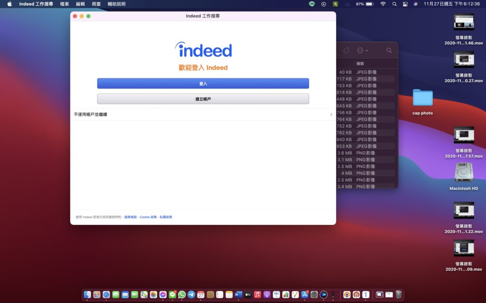Select the 3.6 MB PNG影像 row in Finder
This screenshot has width=486, height=303.
coord(366,153)
